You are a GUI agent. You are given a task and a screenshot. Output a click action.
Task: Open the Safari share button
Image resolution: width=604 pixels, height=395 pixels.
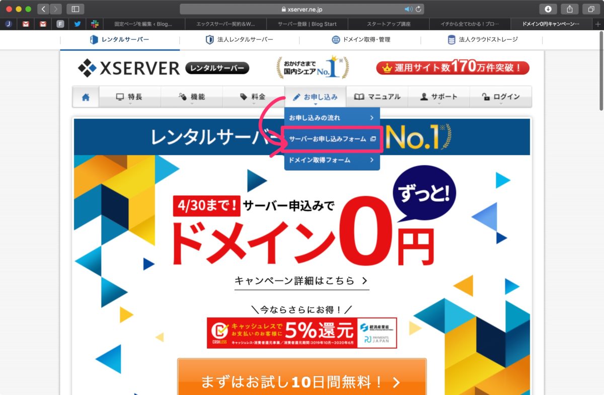click(x=570, y=9)
